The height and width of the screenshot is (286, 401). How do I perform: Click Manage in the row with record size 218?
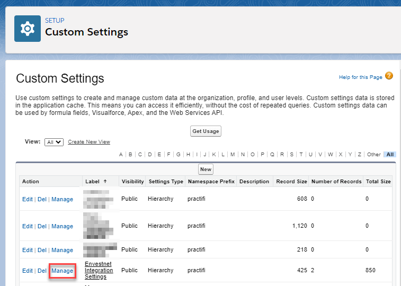62,250
